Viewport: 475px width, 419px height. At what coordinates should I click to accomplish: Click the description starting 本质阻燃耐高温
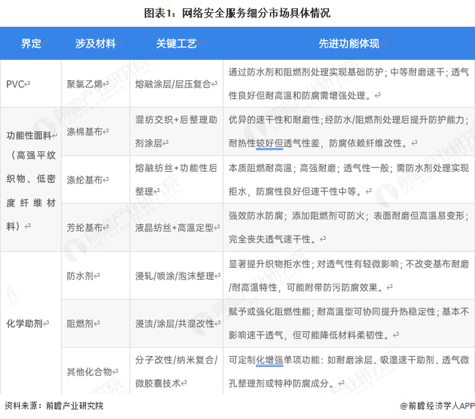click(x=349, y=179)
